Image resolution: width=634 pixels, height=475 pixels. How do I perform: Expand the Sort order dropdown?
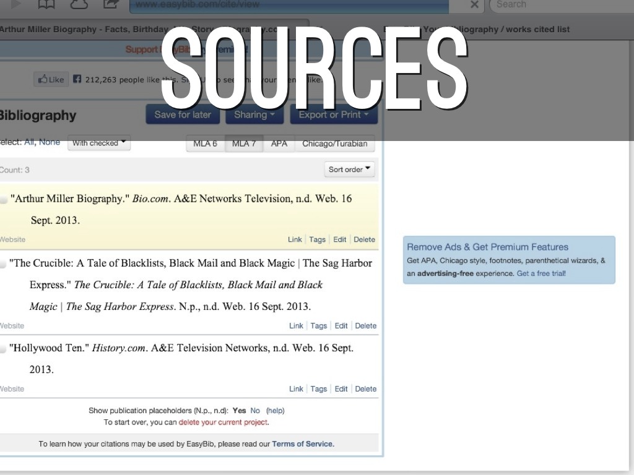349,169
